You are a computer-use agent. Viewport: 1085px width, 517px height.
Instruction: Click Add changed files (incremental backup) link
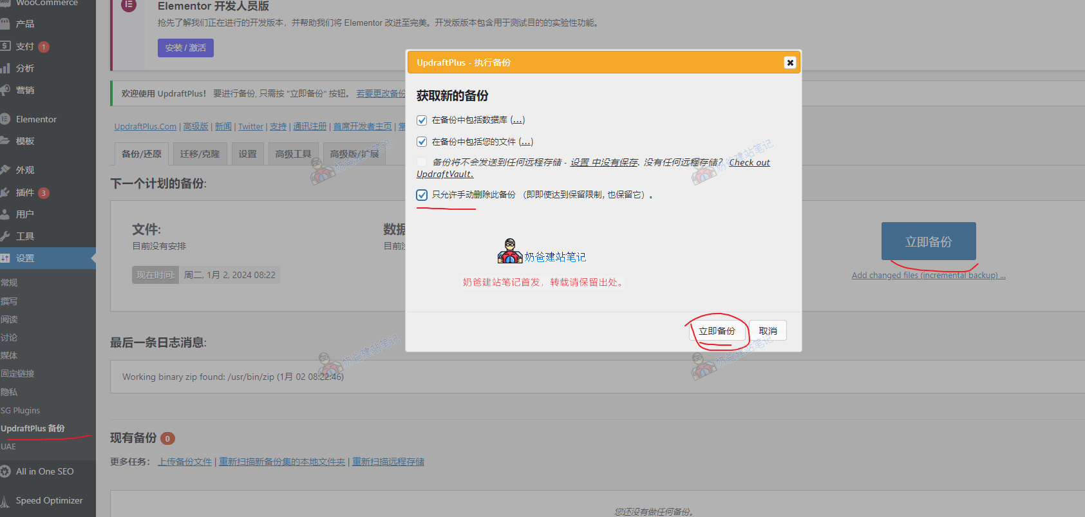click(x=929, y=276)
